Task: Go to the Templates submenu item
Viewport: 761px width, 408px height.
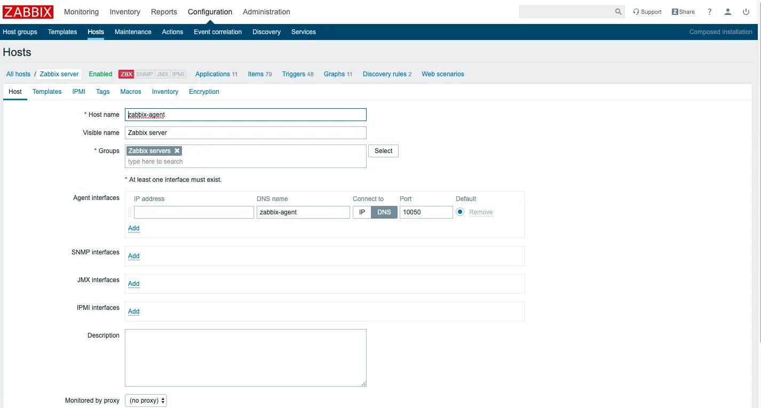Action: 62,32
